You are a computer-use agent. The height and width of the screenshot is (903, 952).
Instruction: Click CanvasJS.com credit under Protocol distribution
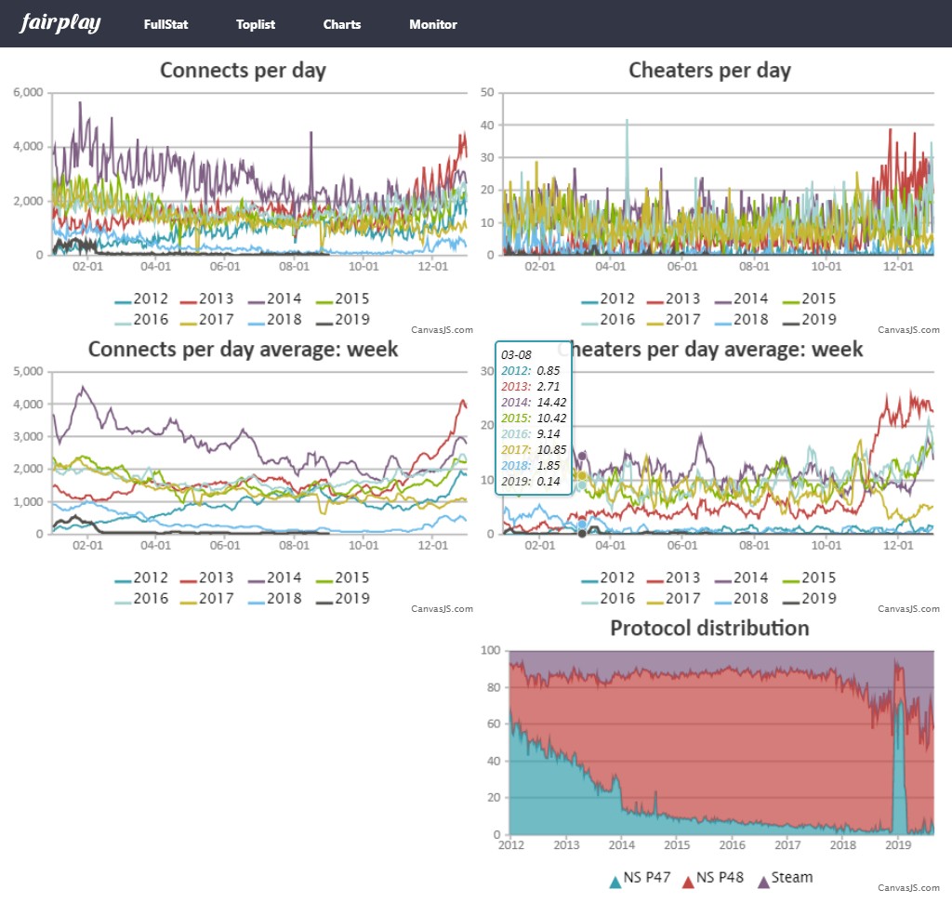(x=908, y=887)
